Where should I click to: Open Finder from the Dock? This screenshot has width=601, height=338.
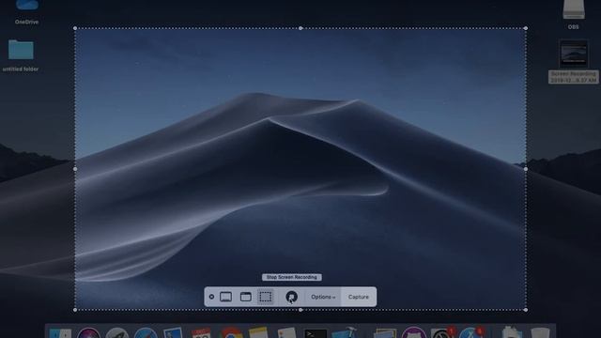point(60,332)
